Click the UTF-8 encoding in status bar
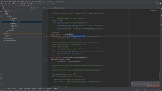Screen dimensions: 162x91 146,90
